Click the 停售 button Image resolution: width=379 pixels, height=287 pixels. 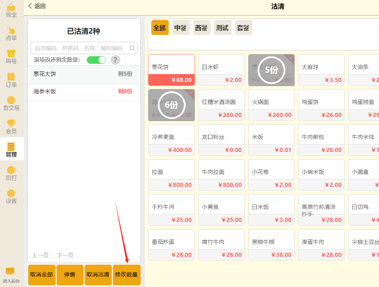pos(70,275)
